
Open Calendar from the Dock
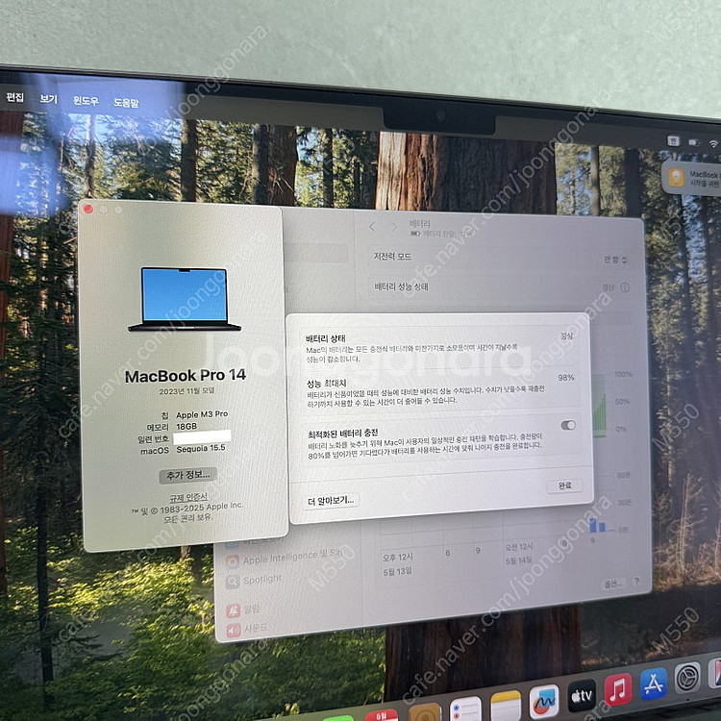point(382,715)
